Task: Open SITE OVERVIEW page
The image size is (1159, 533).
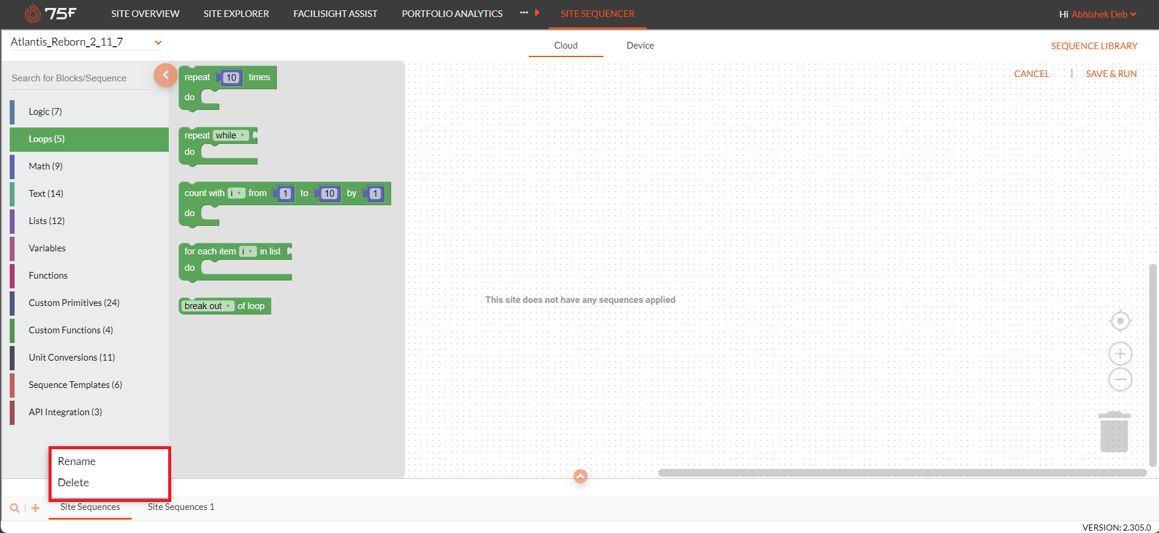Action: (145, 13)
